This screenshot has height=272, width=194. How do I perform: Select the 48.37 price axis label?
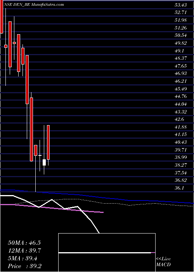180,58
